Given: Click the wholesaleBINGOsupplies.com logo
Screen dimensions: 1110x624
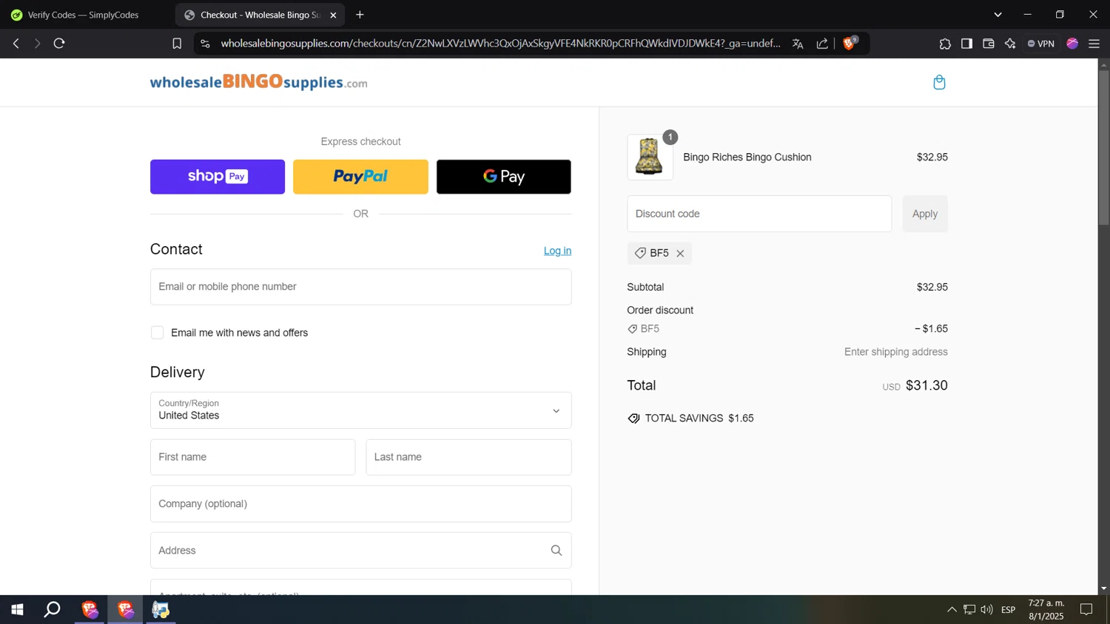Looking at the screenshot, I should coord(258,82).
